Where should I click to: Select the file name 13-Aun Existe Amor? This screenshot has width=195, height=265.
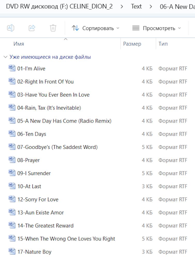[x=41, y=213]
